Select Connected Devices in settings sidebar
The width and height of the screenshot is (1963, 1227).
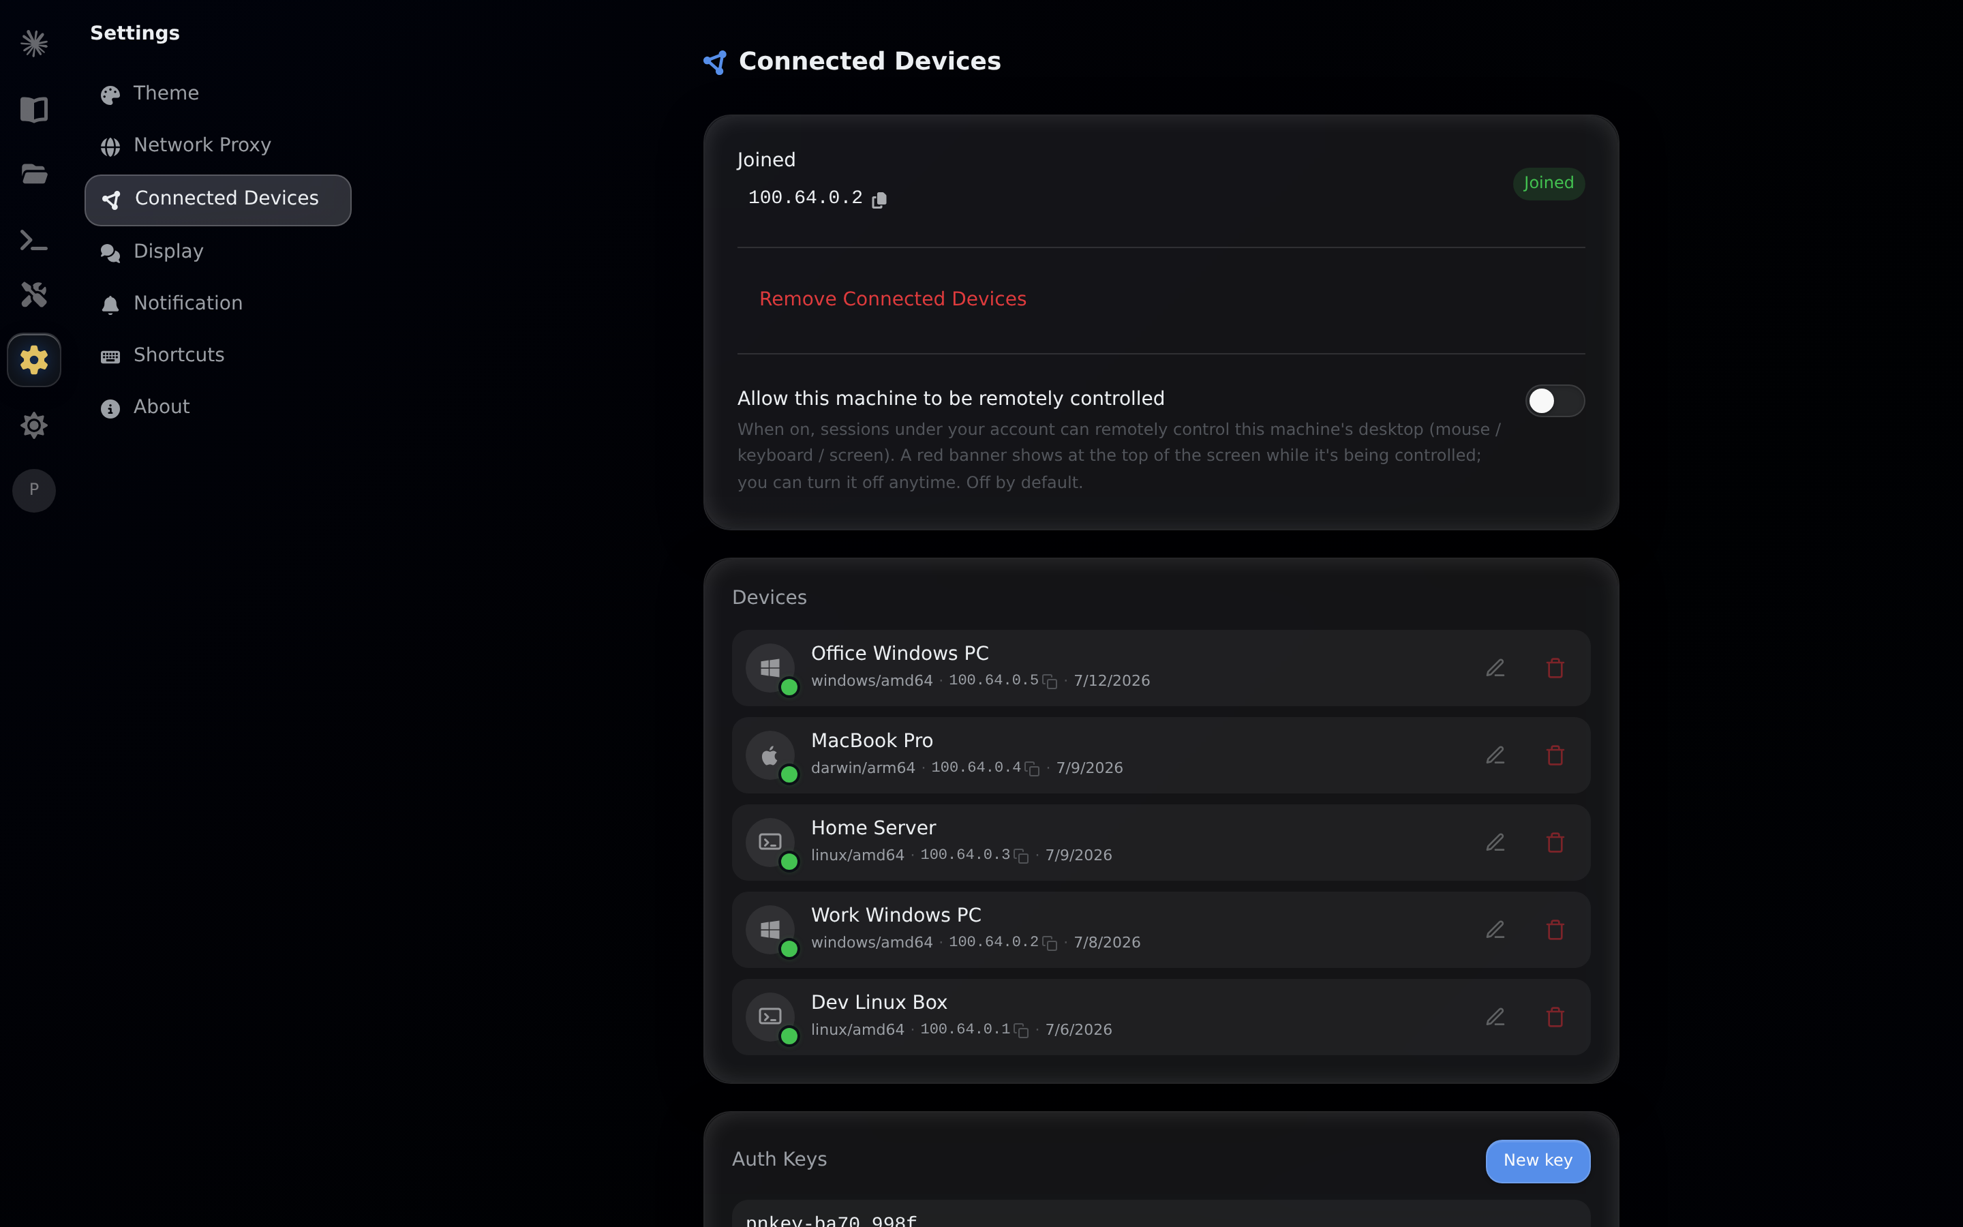(x=217, y=200)
